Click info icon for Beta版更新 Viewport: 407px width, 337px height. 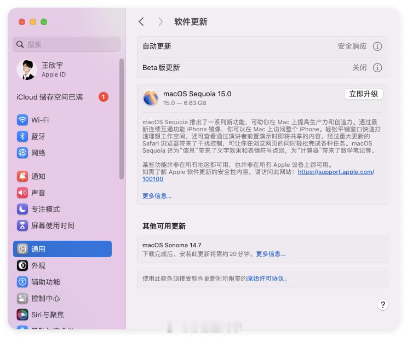pos(377,68)
